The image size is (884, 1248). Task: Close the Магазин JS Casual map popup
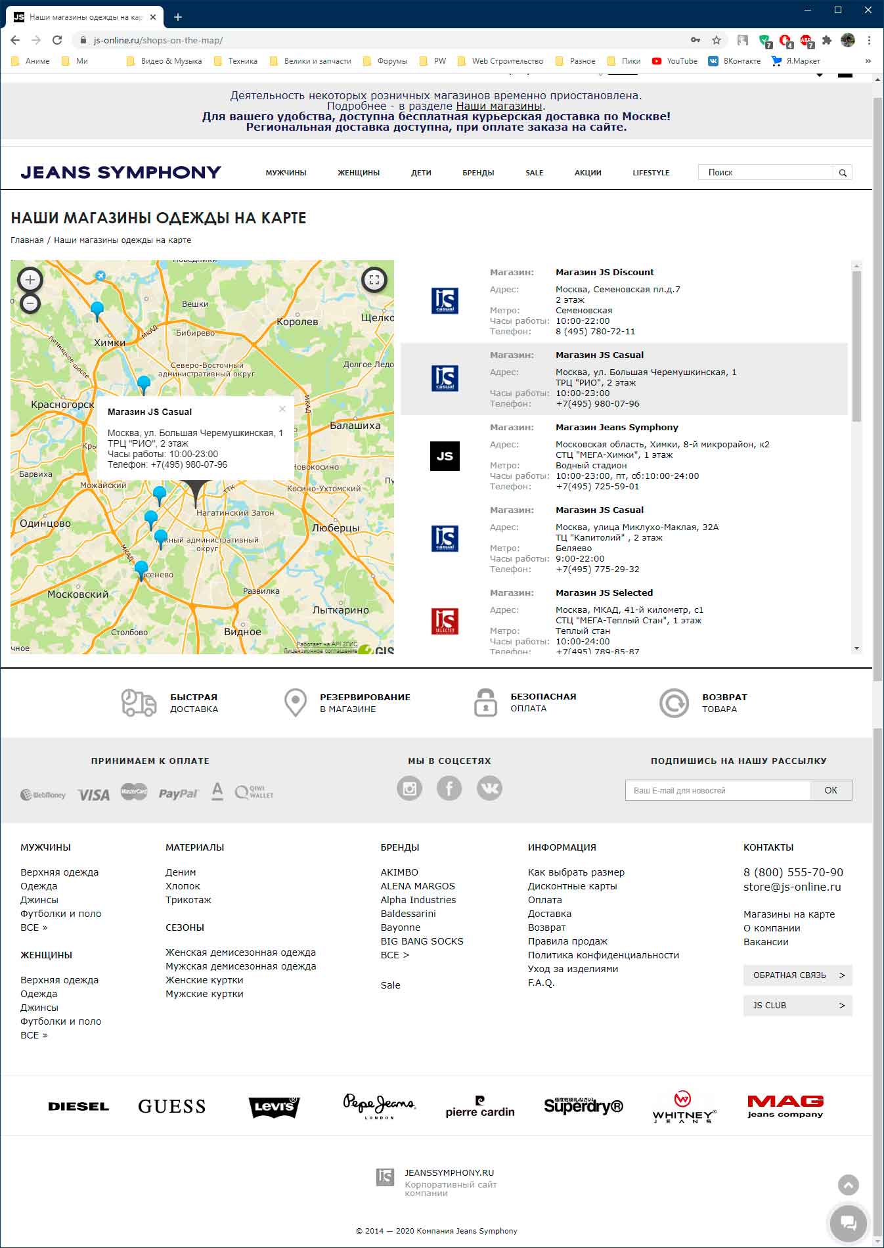tap(282, 409)
